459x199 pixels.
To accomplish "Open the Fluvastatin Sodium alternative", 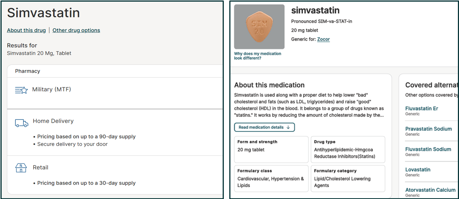I will point(428,149).
